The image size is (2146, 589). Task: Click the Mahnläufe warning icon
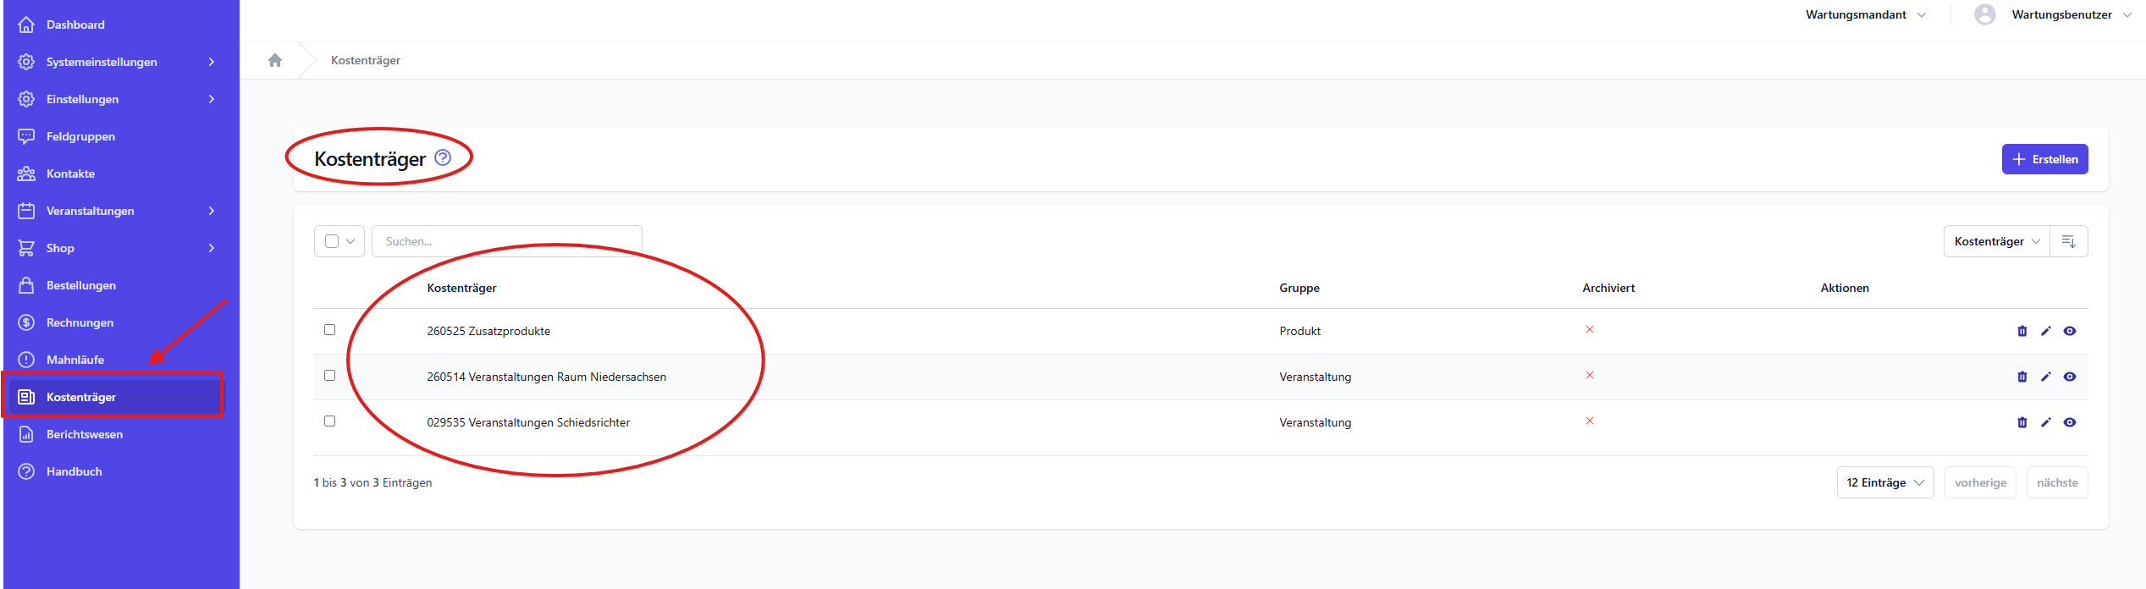26,360
